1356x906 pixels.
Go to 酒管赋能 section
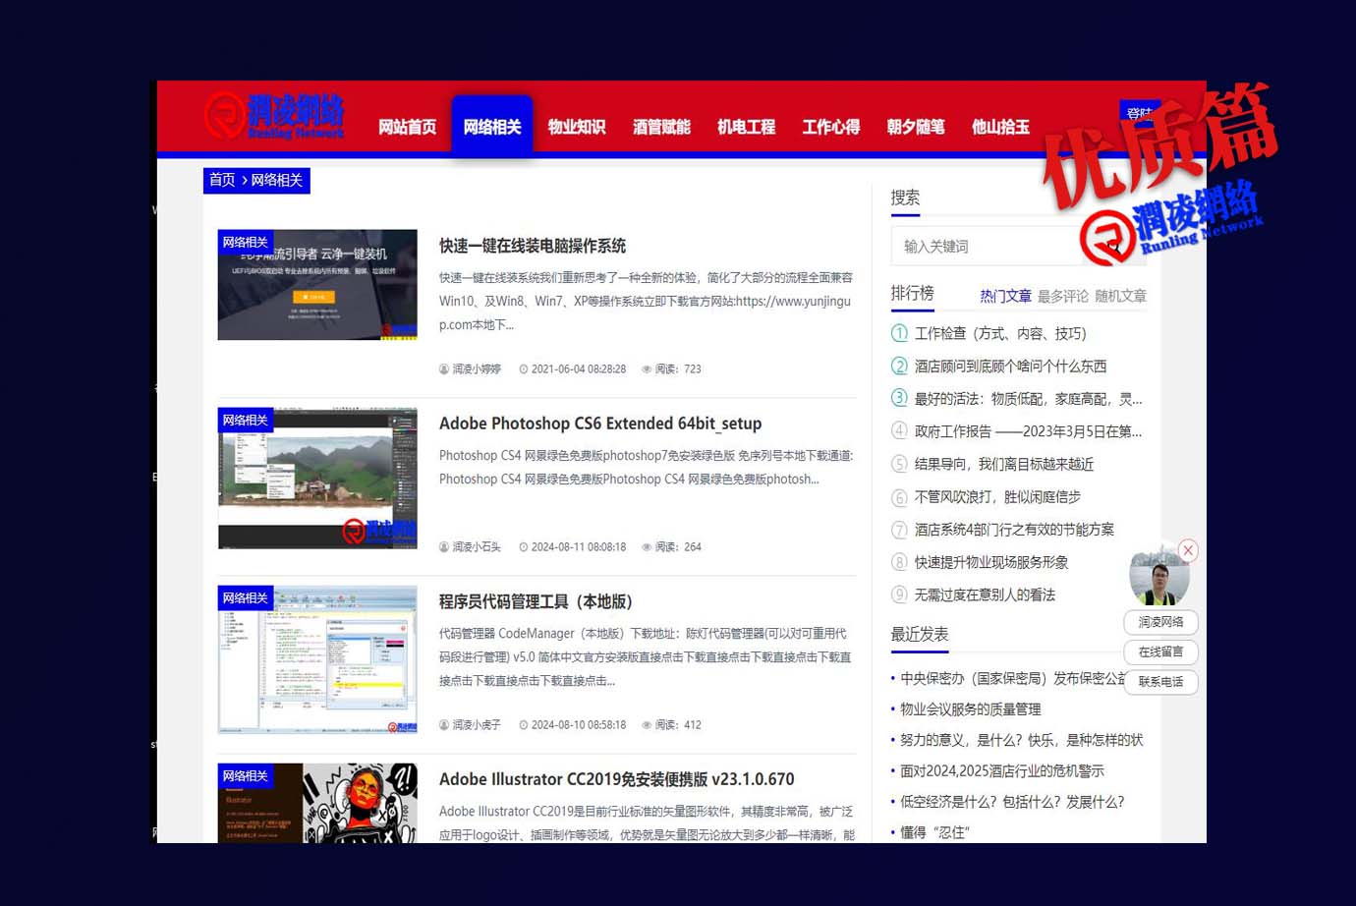tap(661, 127)
